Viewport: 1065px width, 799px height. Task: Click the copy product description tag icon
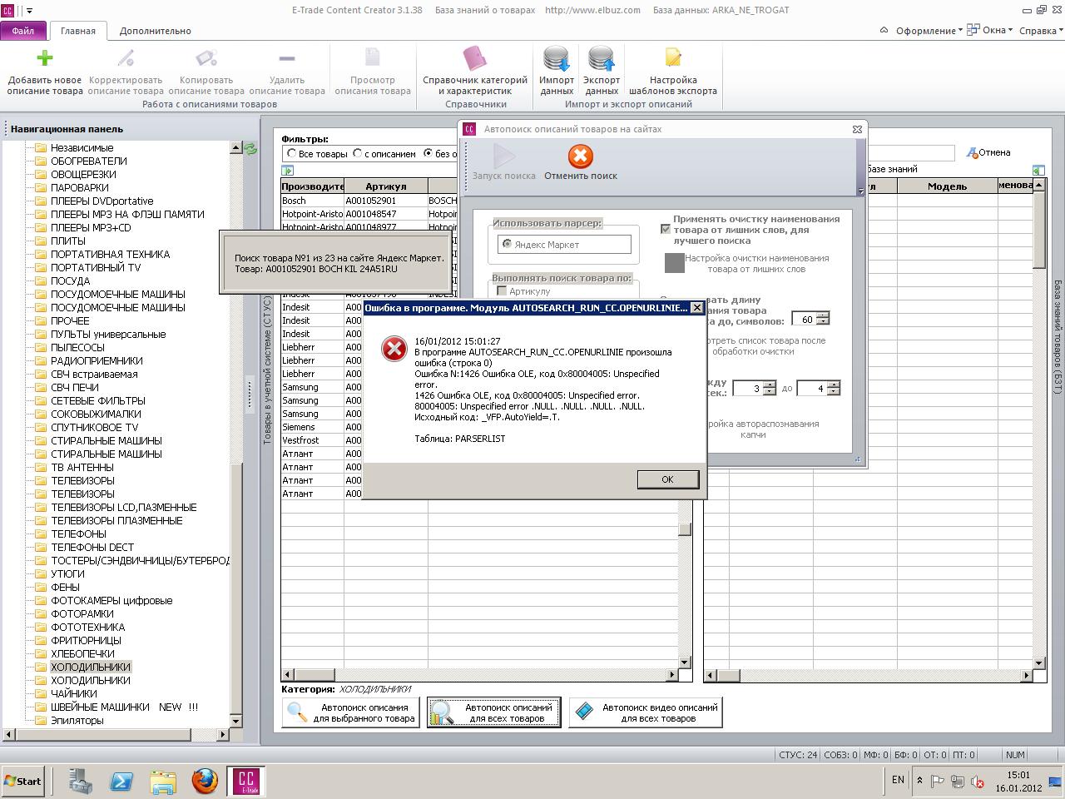206,57
